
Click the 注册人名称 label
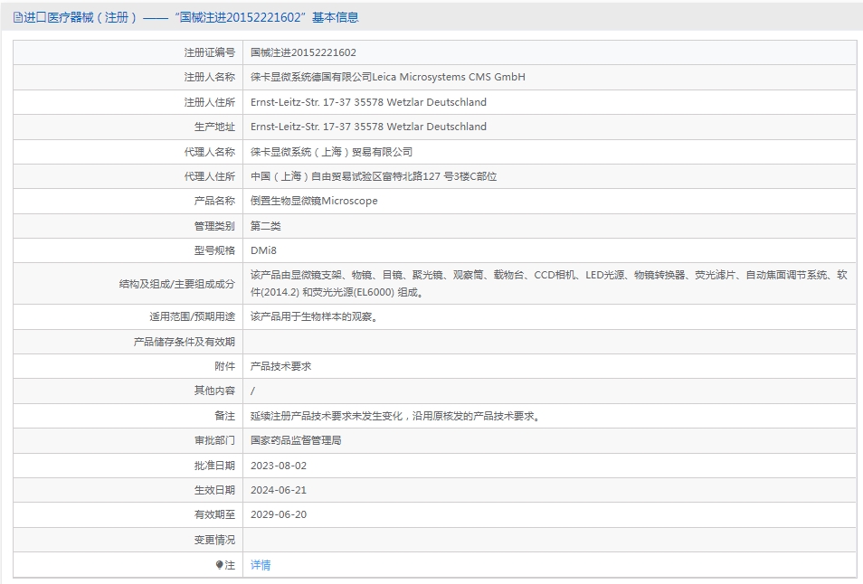point(210,77)
